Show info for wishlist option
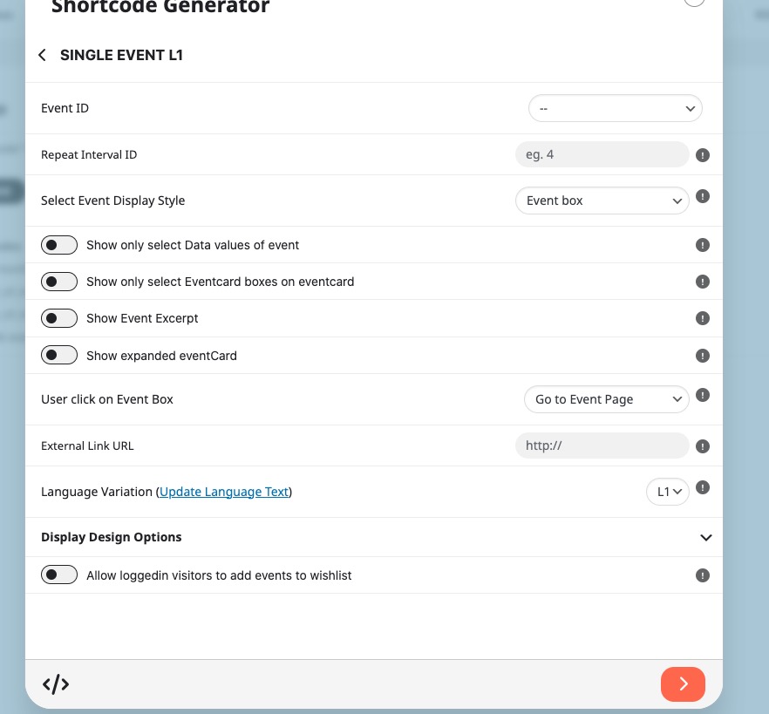Viewport: 769px width, 714px height. click(x=703, y=575)
